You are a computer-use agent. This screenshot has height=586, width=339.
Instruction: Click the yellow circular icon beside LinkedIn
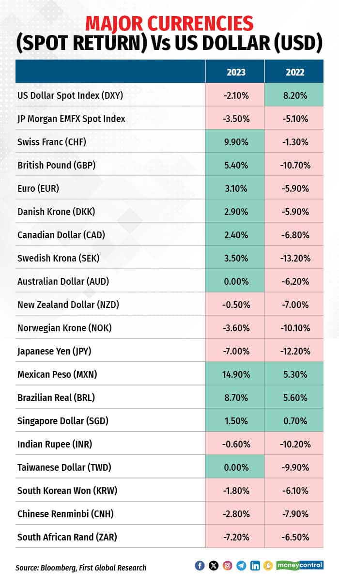tap(268, 565)
